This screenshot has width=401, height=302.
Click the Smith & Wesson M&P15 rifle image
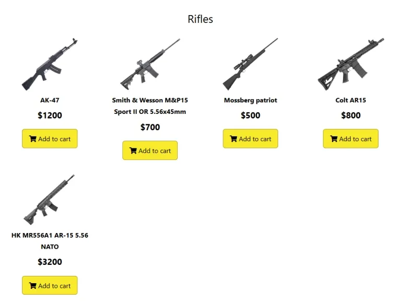150,64
